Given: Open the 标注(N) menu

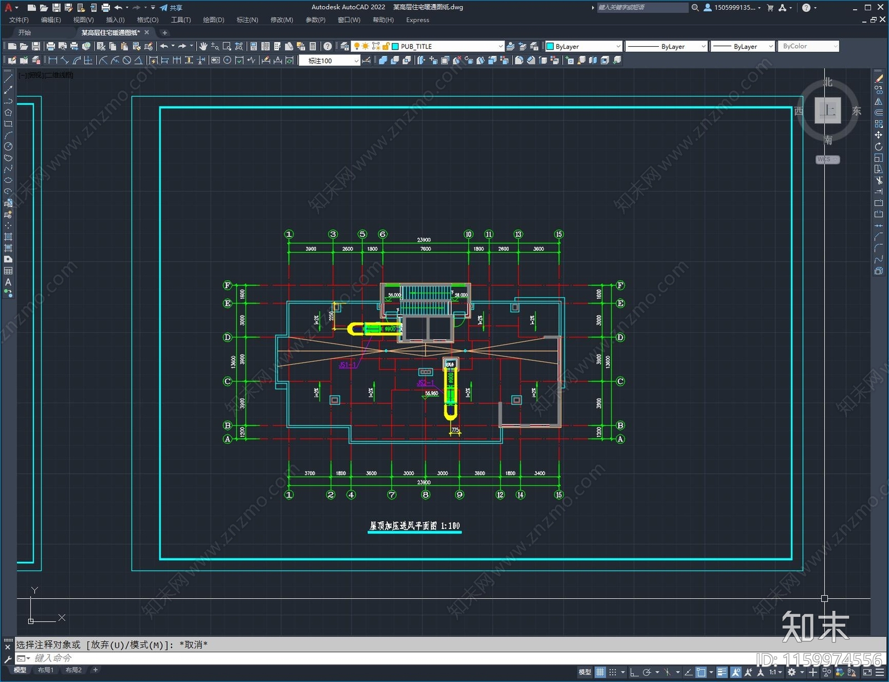Looking at the screenshot, I should click(247, 20).
